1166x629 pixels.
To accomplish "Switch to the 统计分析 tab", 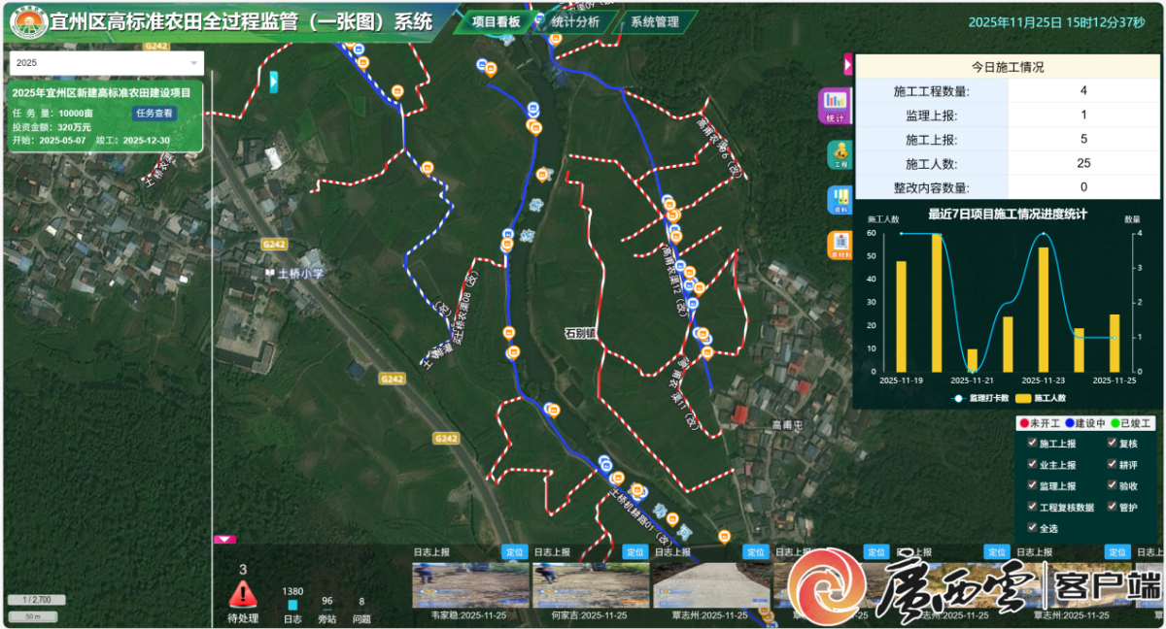I will [575, 21].
